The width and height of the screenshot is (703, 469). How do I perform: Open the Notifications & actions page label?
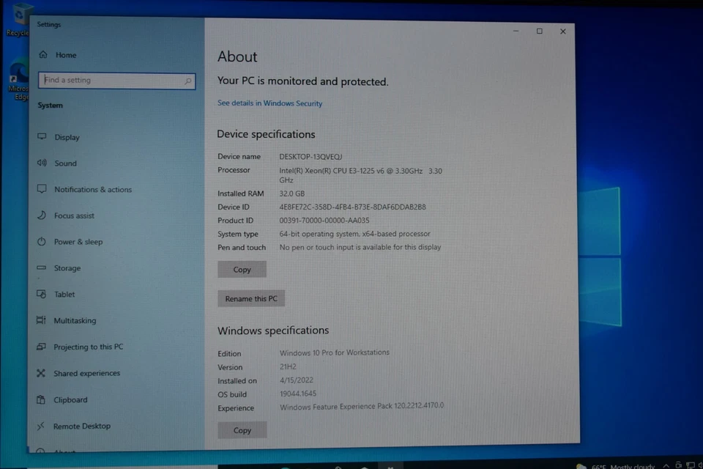click(x=93, y=189)
